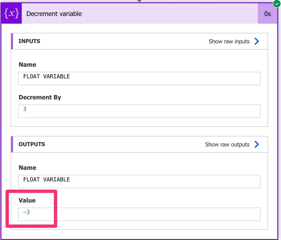Click the chevron beside Show raw outputs
Image resolution: width=281 pixels, height=240 pixels.
pyautogui.click(x=257, y=144)
